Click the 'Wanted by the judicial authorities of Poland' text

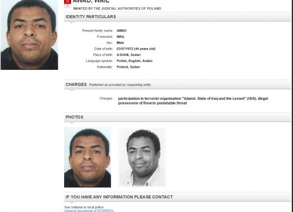click(x=117, y=9)
